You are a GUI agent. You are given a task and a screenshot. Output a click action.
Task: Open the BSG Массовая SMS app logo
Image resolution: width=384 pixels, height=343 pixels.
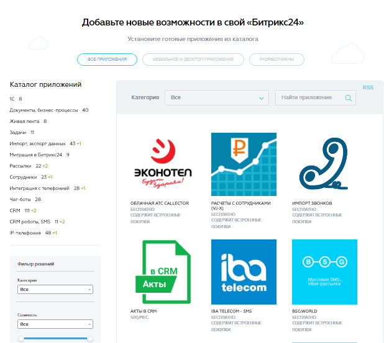point(324,272)
